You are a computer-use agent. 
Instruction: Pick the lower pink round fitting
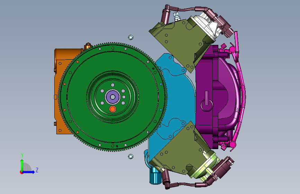click(x=232, y=144)
